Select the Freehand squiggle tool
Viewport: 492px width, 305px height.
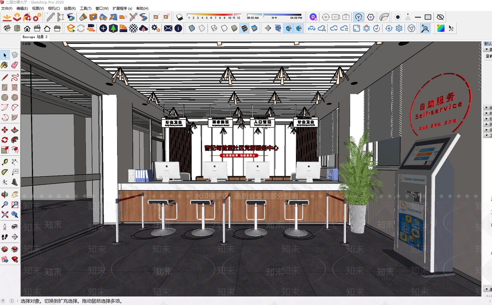[x=15, y=77]
